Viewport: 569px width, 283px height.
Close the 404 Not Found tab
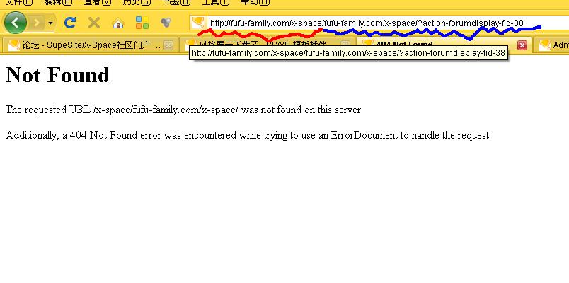(522, 45)
